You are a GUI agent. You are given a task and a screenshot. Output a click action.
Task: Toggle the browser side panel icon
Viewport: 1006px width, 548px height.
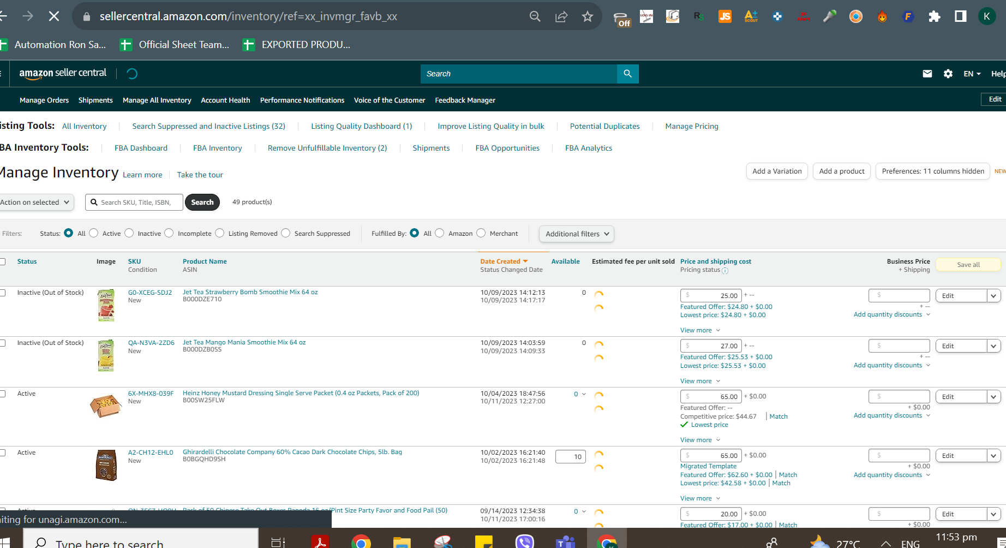click(961, 16)
